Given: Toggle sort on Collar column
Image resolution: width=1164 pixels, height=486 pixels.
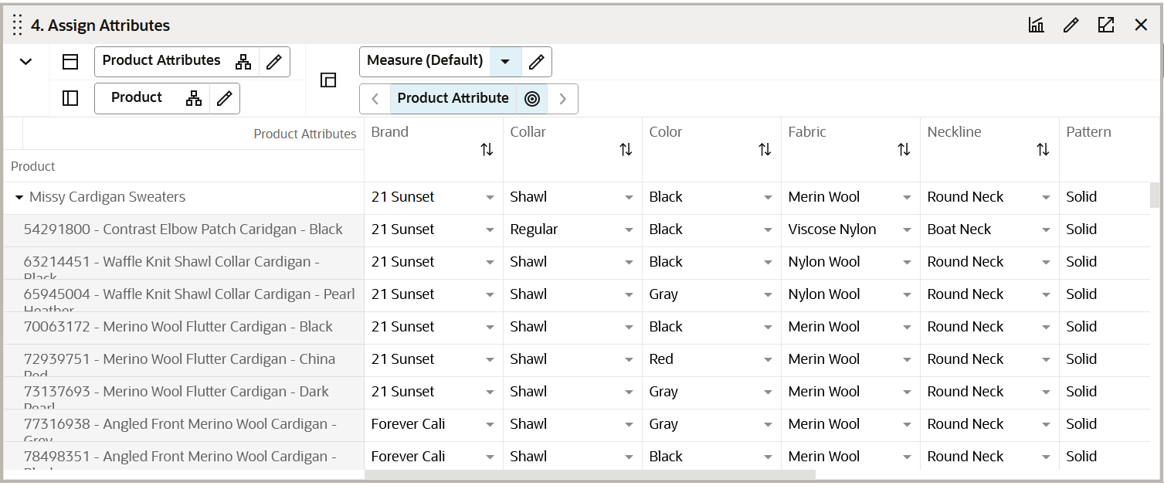Looking at the screenshot, I should pyautogui.click(x=626, y=150).
